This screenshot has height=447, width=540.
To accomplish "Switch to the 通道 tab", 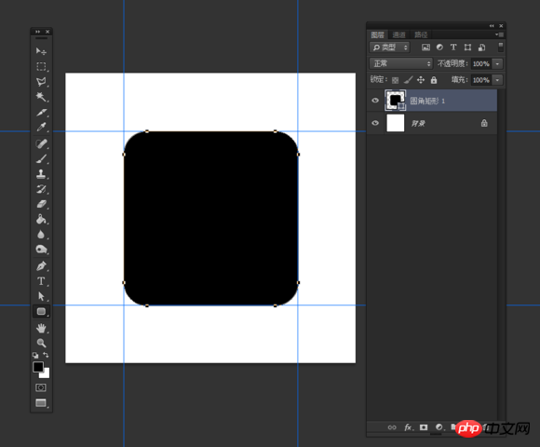I will 398,34.
